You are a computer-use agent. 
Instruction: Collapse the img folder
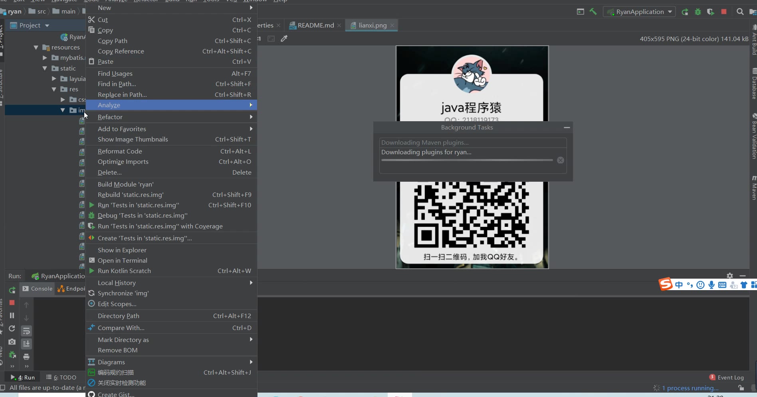point(63,110)
